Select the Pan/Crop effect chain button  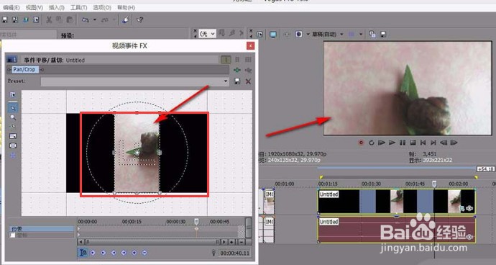pos(24,69)
